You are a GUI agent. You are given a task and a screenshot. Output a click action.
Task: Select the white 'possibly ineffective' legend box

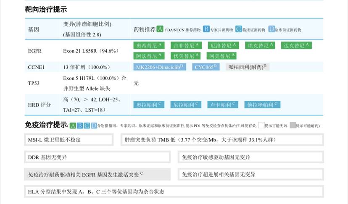point(261,126)
